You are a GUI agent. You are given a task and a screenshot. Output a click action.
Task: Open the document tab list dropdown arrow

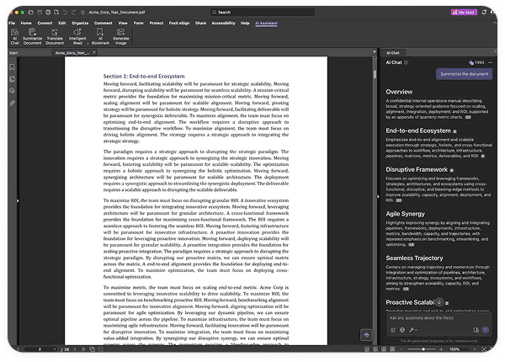point(375,52)
